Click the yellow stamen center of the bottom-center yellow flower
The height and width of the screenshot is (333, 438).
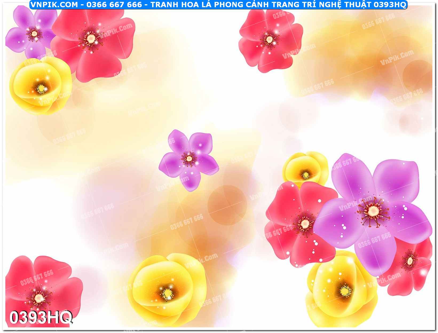click(167, 294)
